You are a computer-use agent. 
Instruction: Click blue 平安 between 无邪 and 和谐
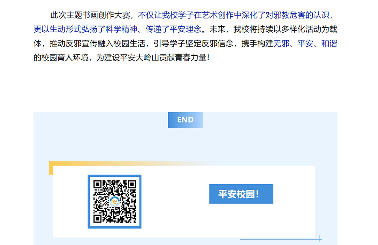(305, 43)
